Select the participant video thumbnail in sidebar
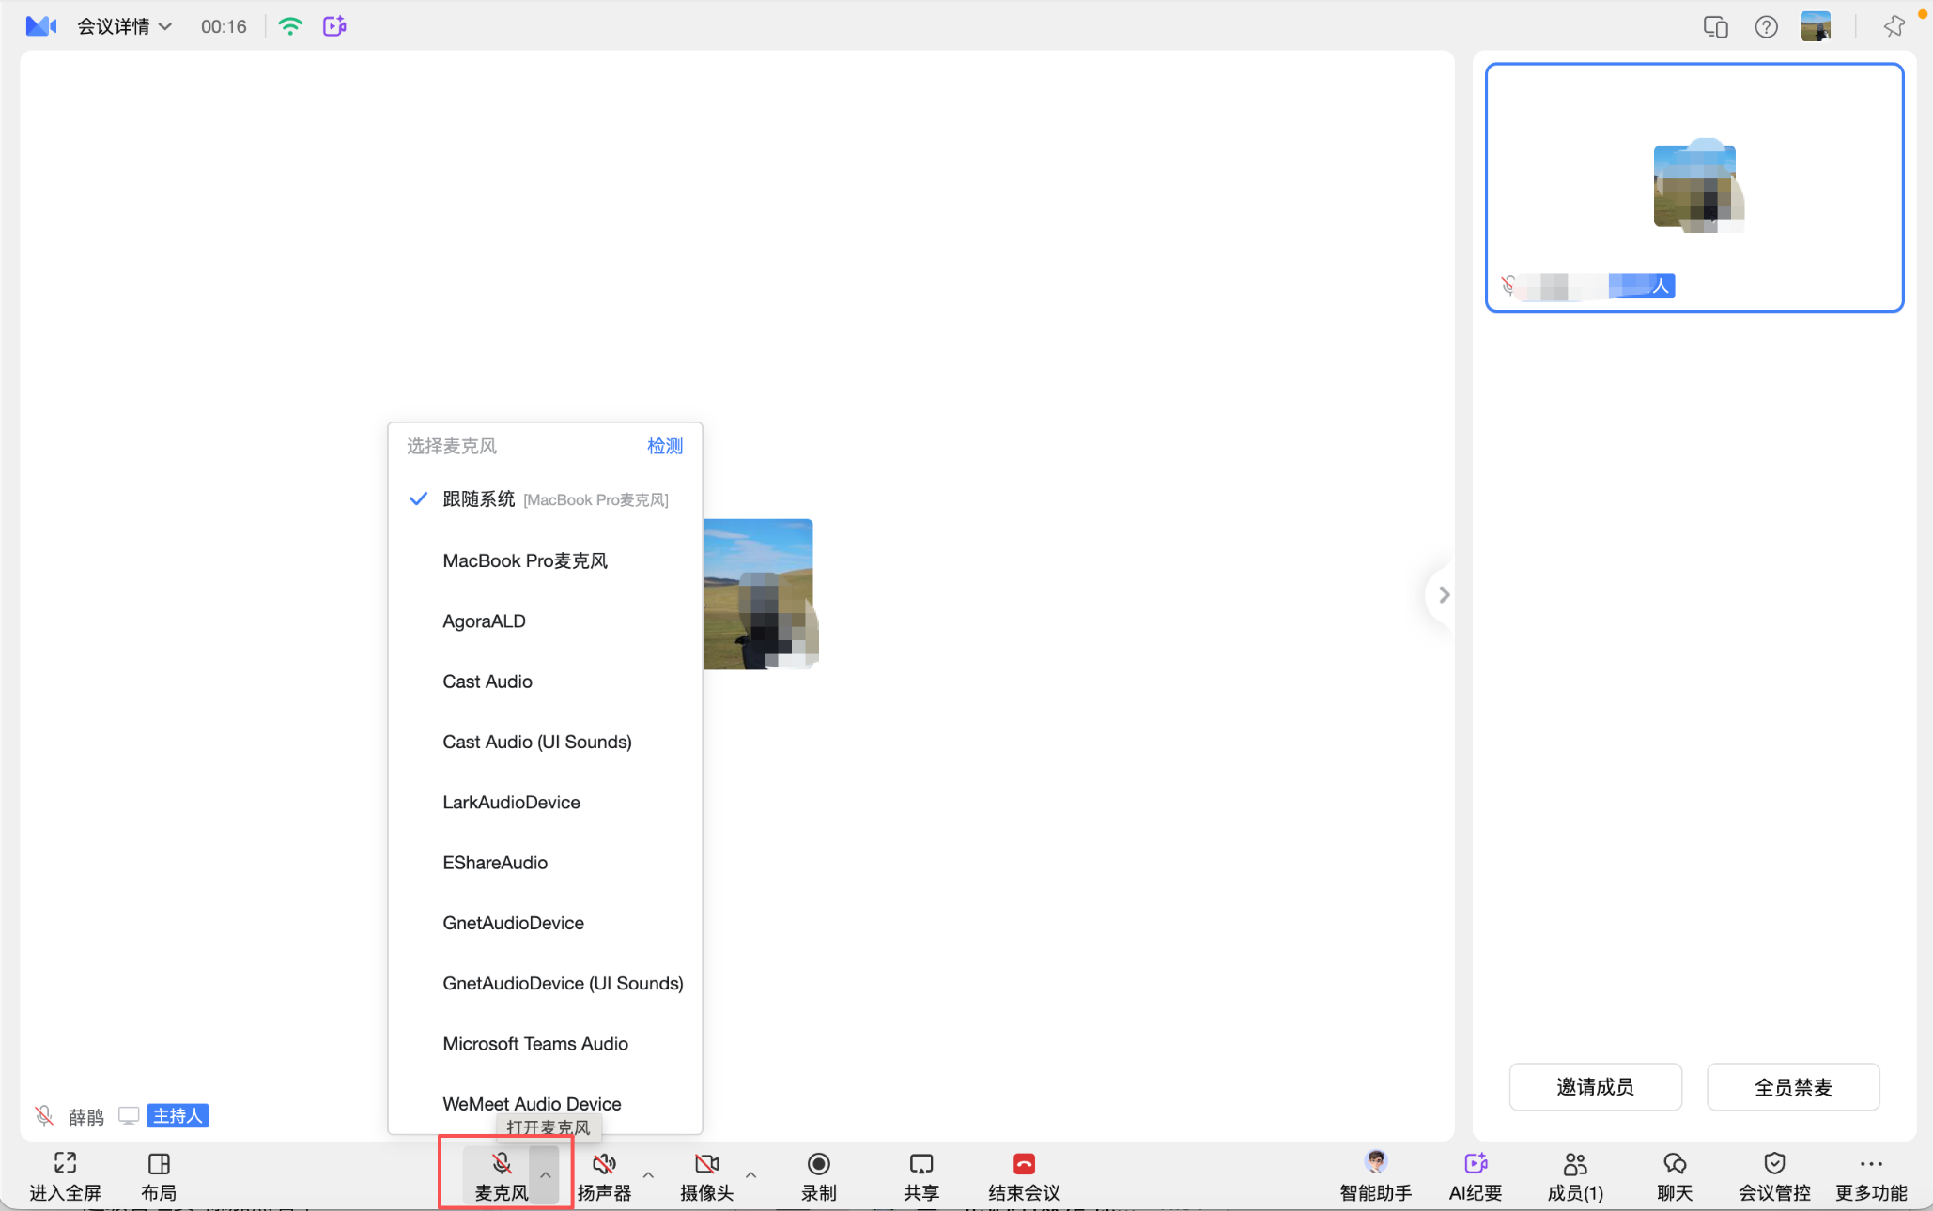 [x=1694, y=187]
